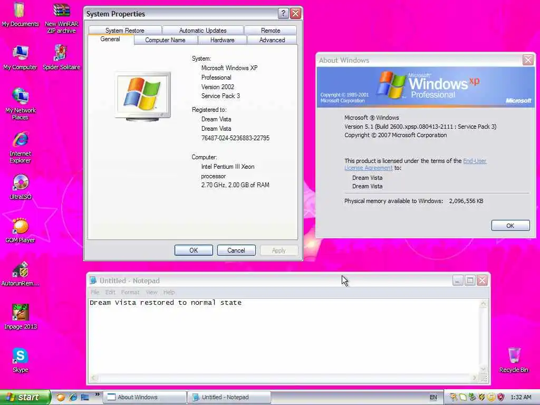This screenshot has width=540, height=405.
Task: Open the Advanced tab
Action: [x=272, y=40]
